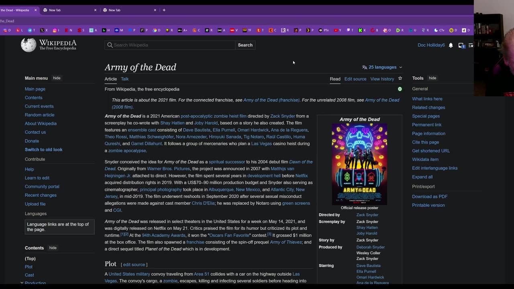This screenshot has width=514, height=289.
Task: Open the Max bookmark labeled M
Action: coord(119,30)
